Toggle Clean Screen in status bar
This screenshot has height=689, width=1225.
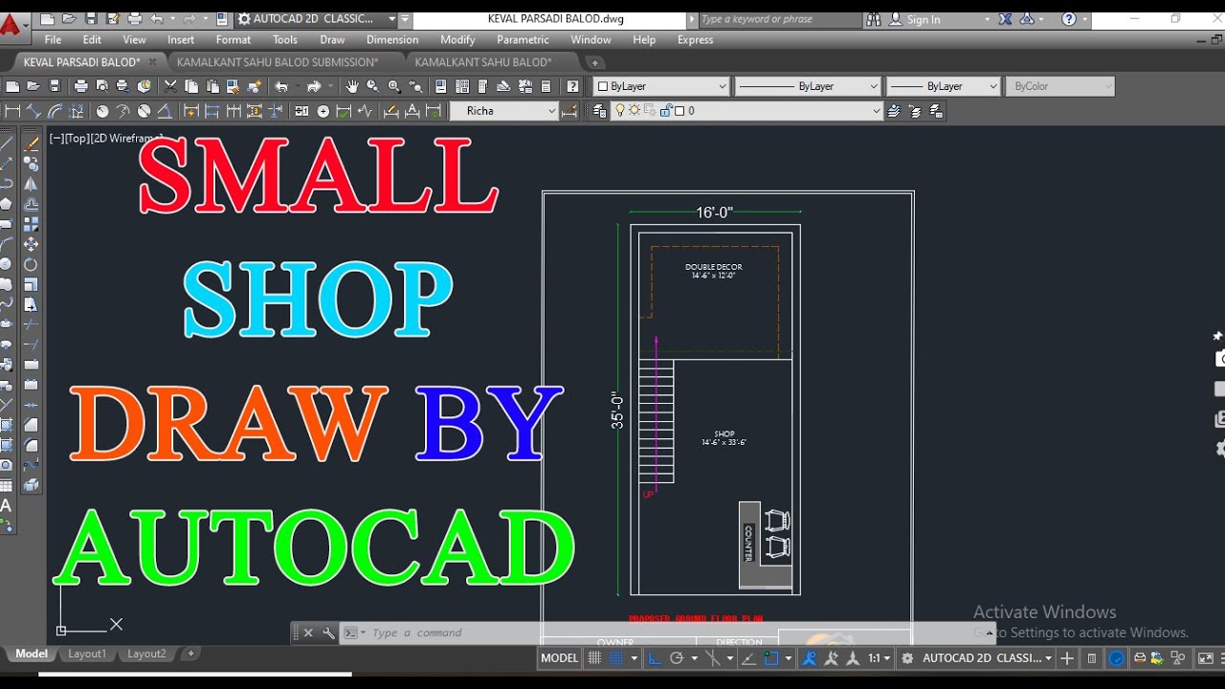click(x=1205, y=658)
